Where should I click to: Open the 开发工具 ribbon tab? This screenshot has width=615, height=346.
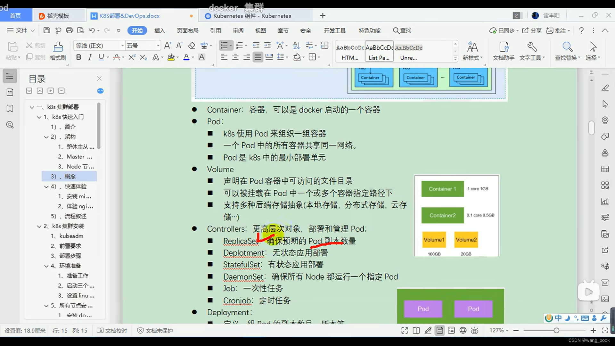click(x=334, y=30)
